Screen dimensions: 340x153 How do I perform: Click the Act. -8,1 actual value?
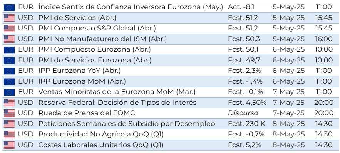(241, 7)
